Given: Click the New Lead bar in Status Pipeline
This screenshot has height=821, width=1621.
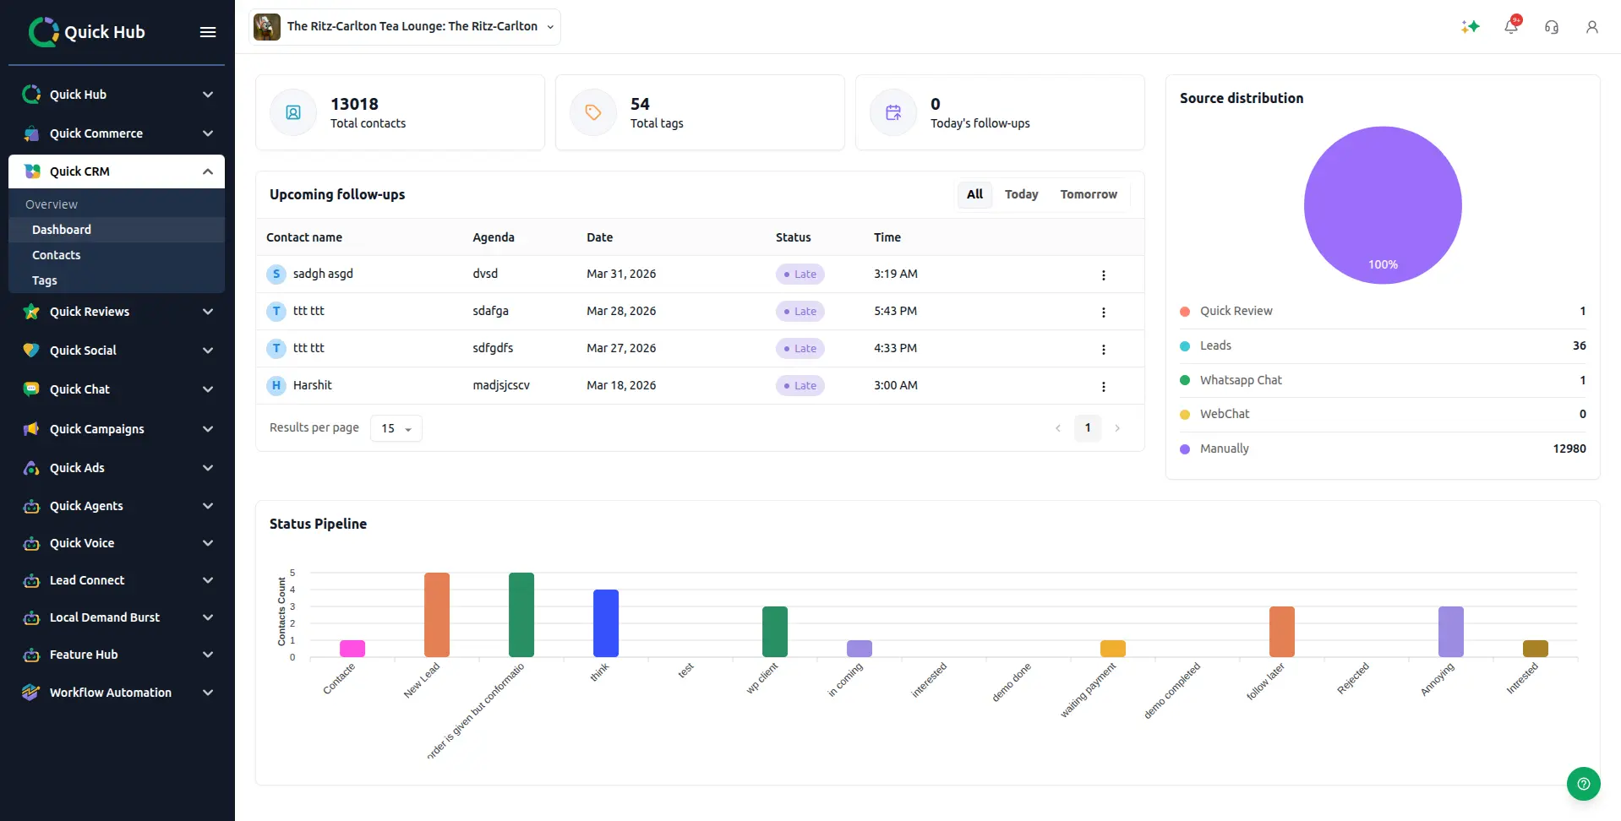Looking at the screenshot, I should coord(437,615).
